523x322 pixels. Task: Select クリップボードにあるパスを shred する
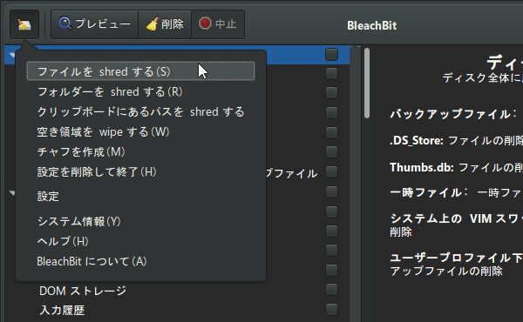[140, 111]
